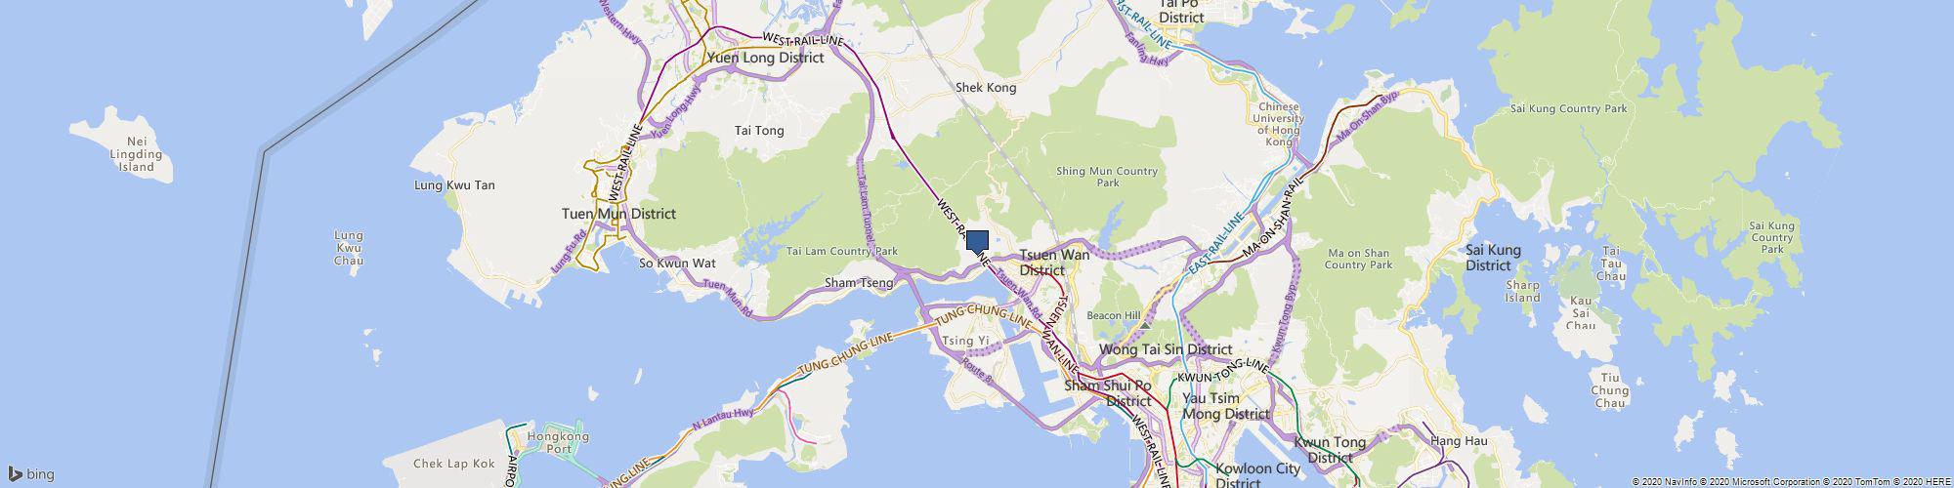Click the Sai Kung District label

click(x=1493, y=258)
